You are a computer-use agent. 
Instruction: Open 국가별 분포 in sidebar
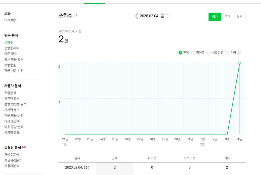(x=12, y=133)
